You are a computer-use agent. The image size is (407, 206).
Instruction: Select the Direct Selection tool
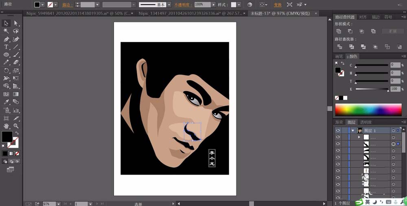point(16,23)
